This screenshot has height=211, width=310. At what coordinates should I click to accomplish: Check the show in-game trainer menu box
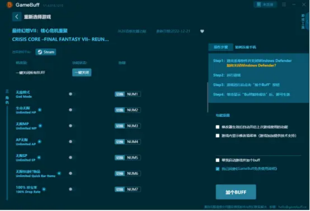[x=217, y=135]
